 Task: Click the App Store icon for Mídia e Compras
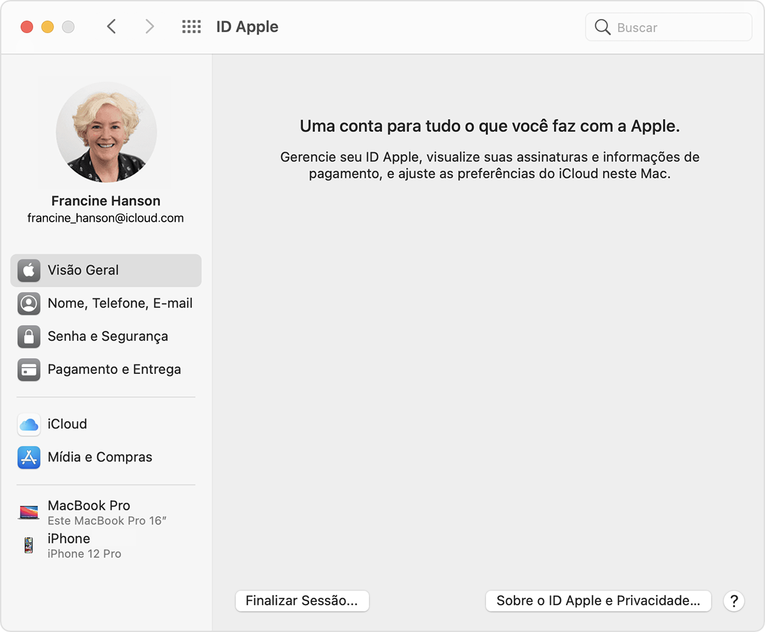[x=29, y=457]
